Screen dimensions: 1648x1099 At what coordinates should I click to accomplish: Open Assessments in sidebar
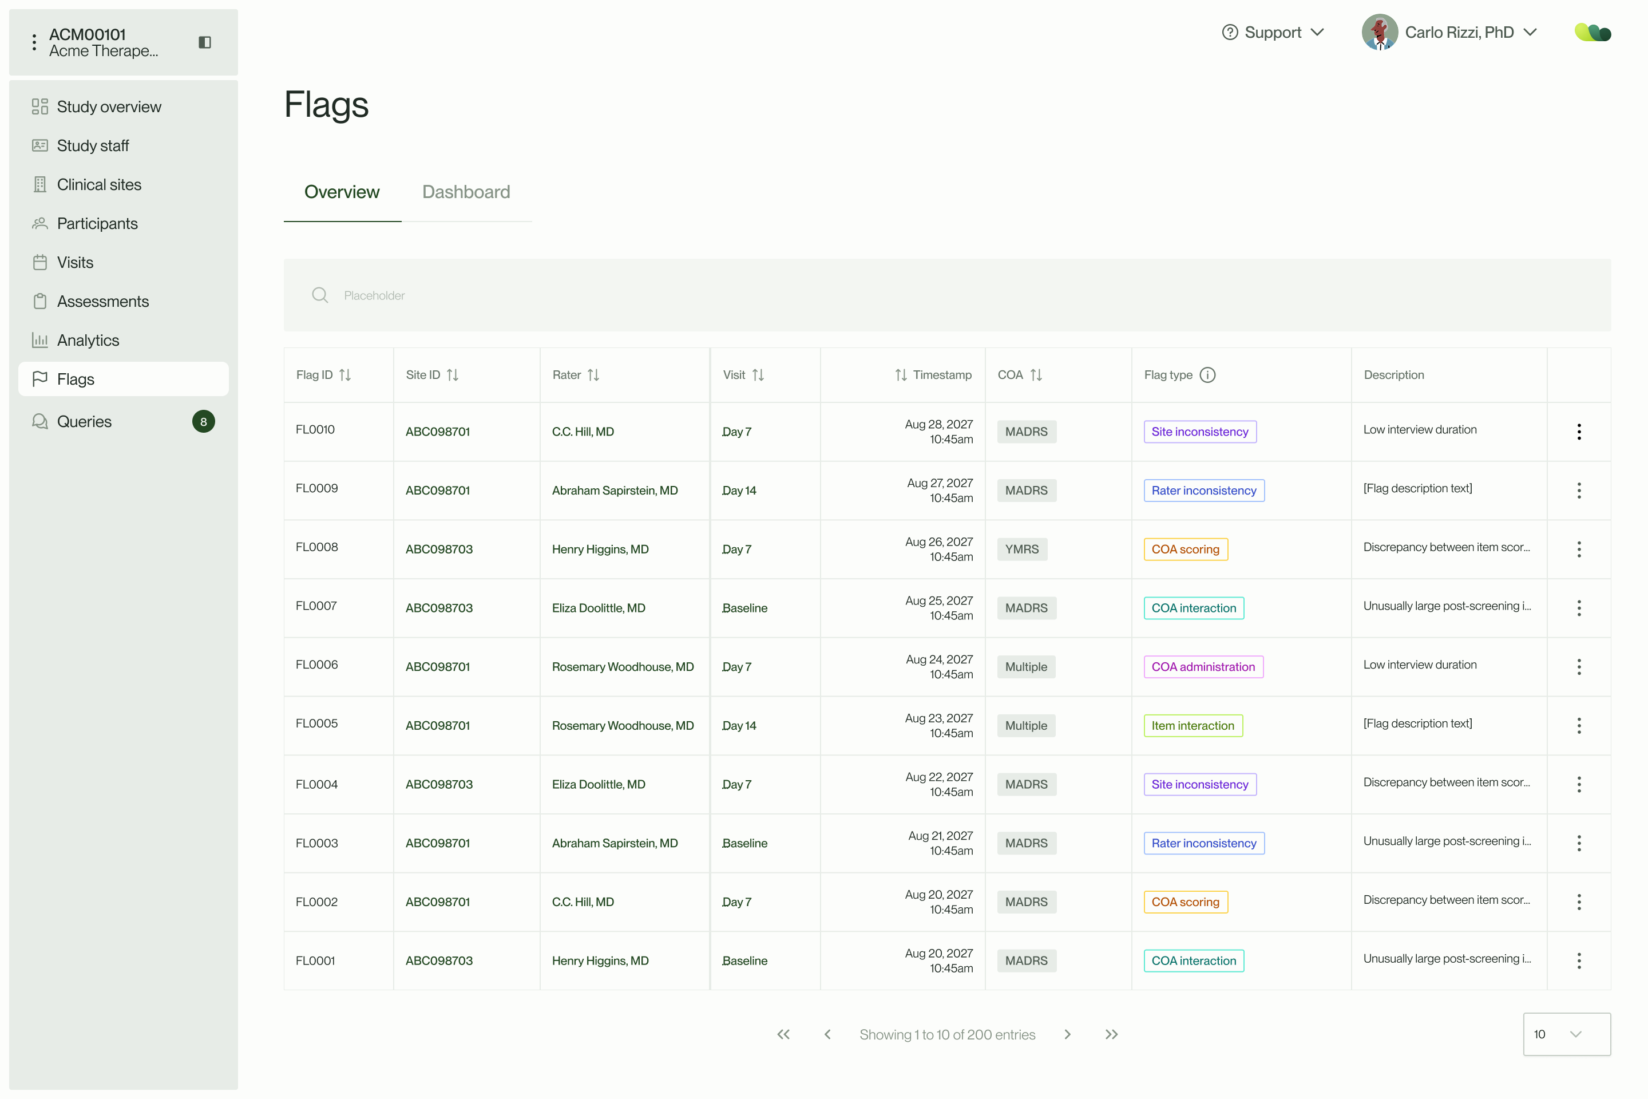[124, 302]
